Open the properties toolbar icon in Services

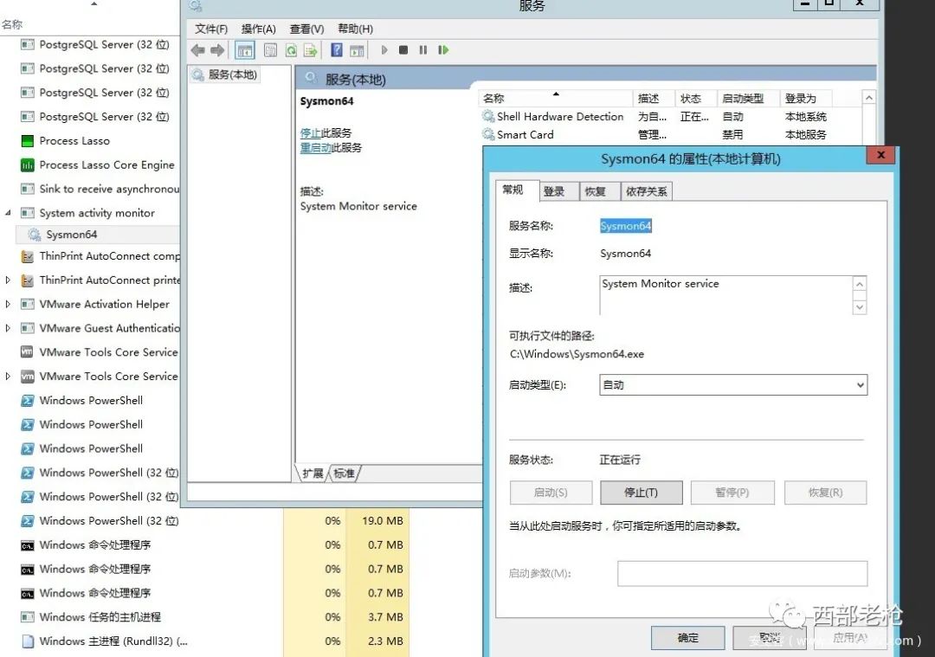click(x=270, y=50)
